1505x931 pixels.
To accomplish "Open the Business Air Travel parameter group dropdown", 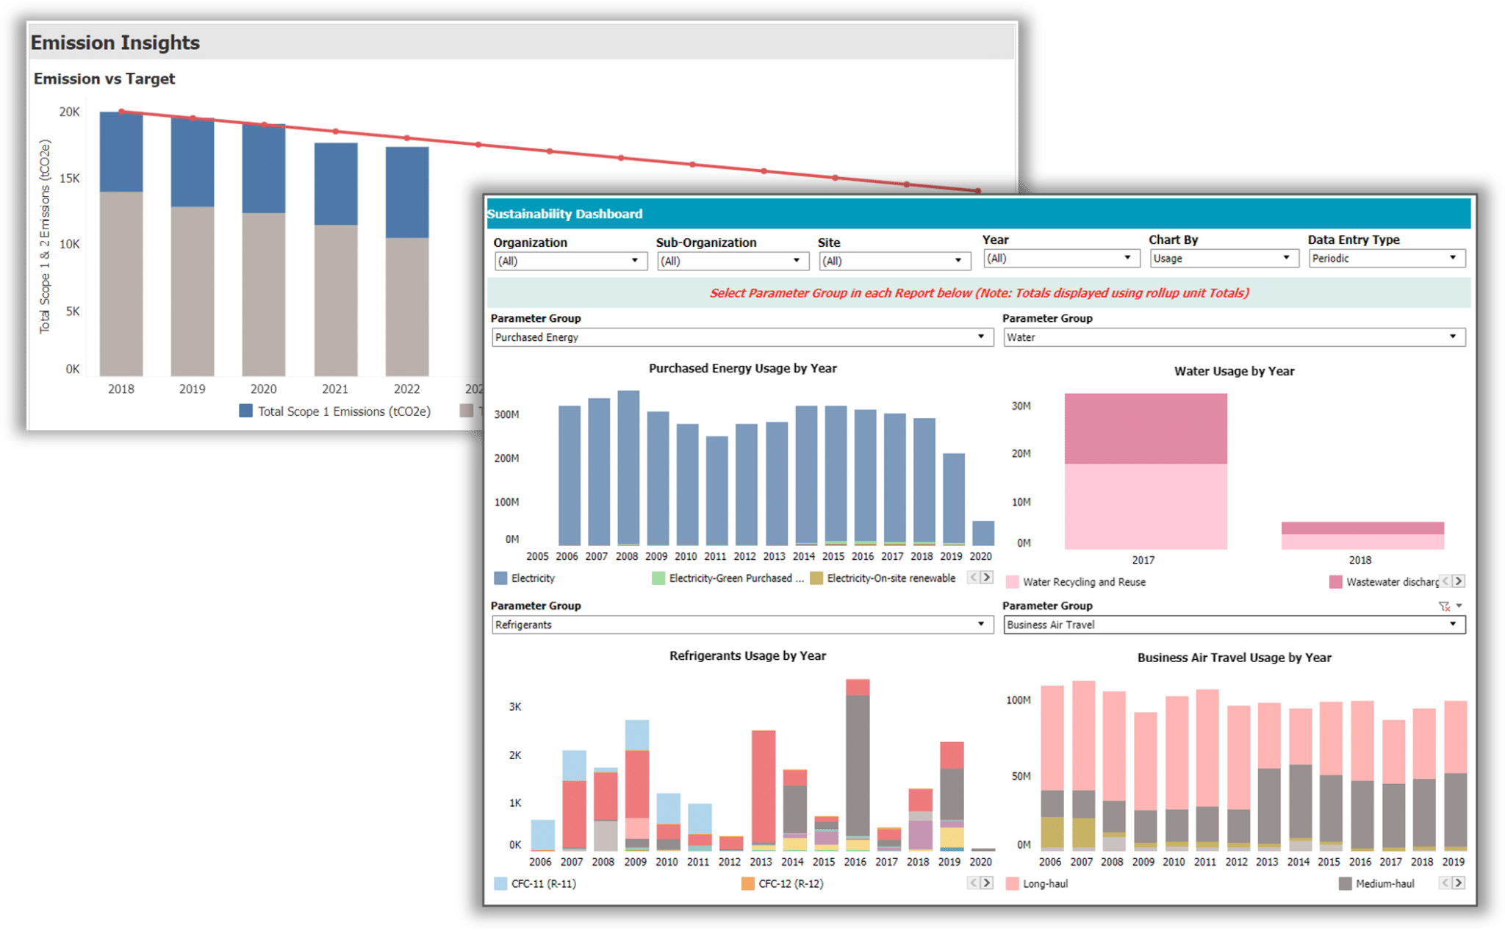I will [x=1234, y=625].
